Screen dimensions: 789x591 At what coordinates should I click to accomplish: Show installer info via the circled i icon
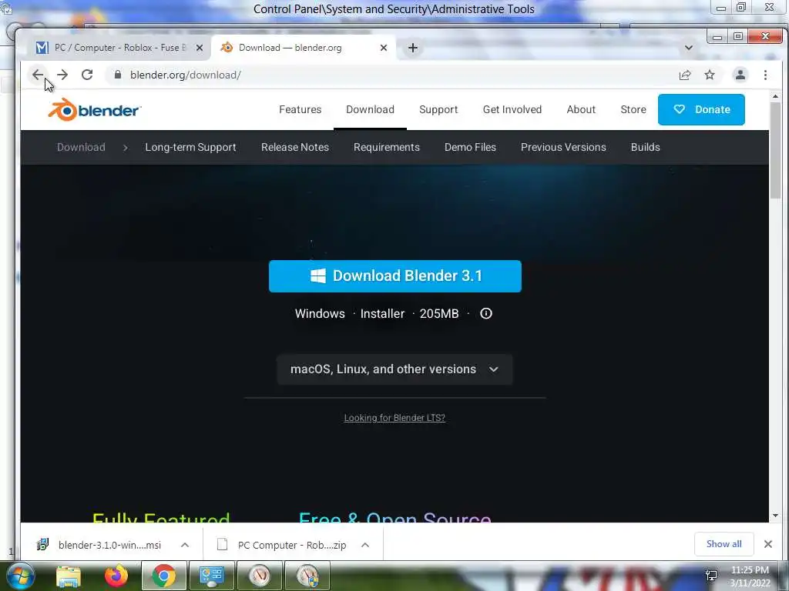coord(486,314)
